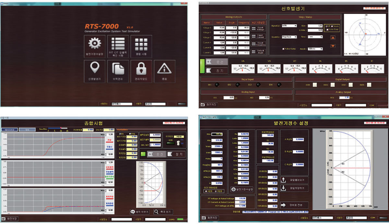The height and width of the screenshot is (224, 389).
Task: Toggle GCB digital output box in 신호발생기
Action: tap(315, 85)
